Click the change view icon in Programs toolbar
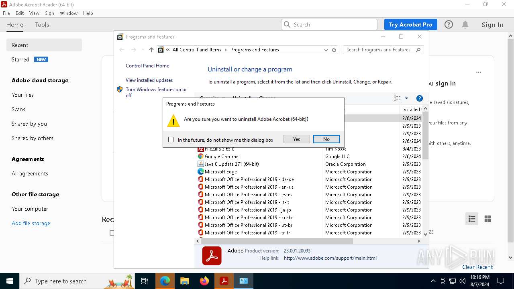The image size is (514, 289). [397, 98]
